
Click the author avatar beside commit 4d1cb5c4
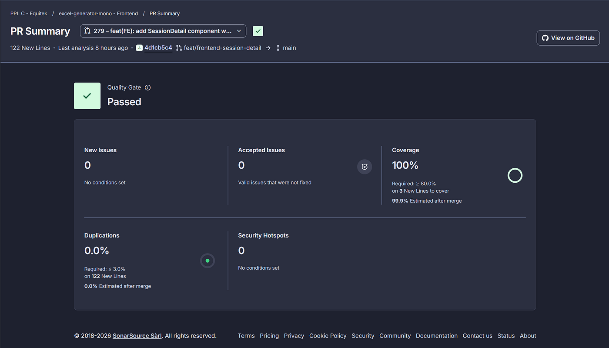pyautogui.click(x=139, y=48)
